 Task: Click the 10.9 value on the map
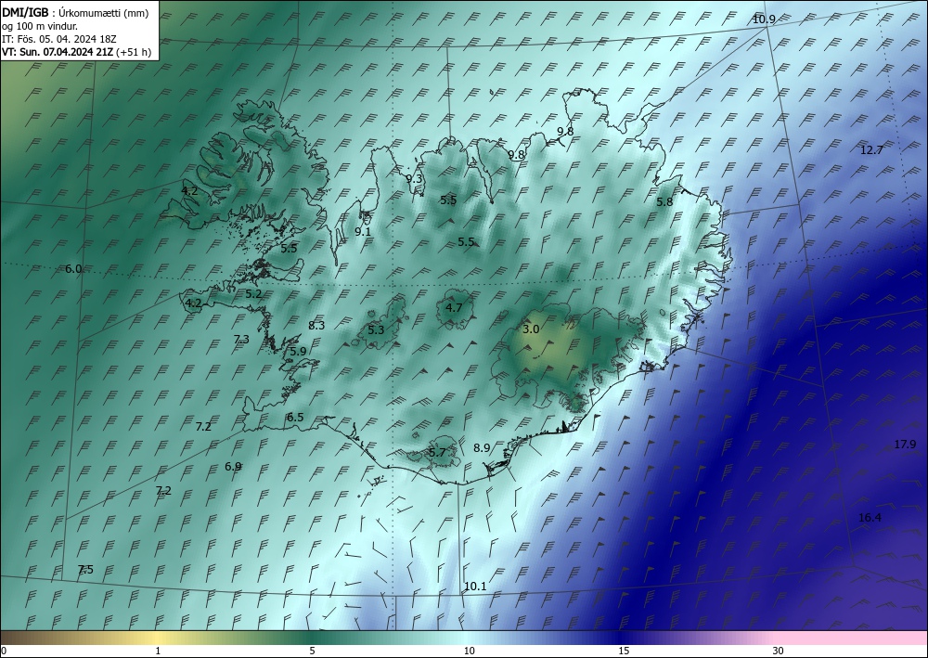[x=764, y=19]
